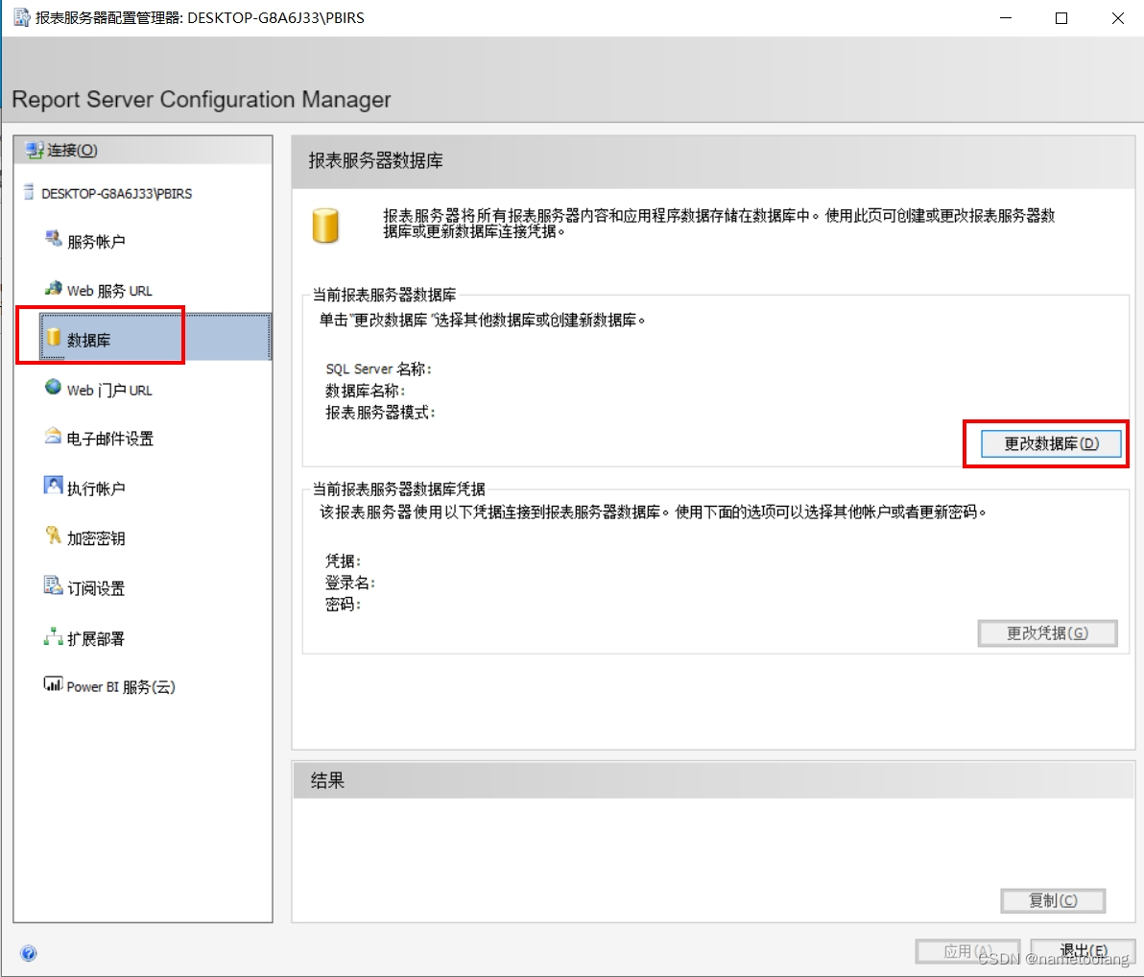Click the 更改凭据(G) change credentials button
Image resolution: width=1144 pixels, height=977 pixels.
pyautogui.click(x=1047, y=632)
